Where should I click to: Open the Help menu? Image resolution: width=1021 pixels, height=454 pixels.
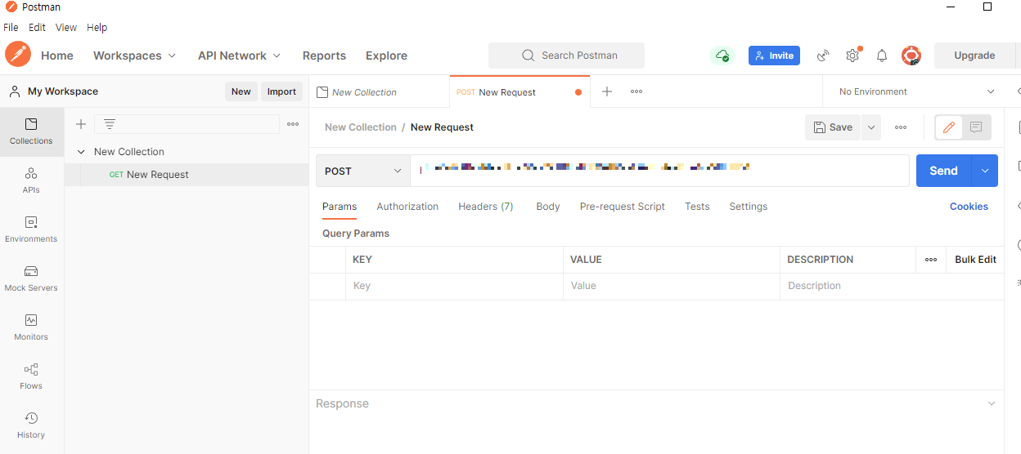(97, 28)
